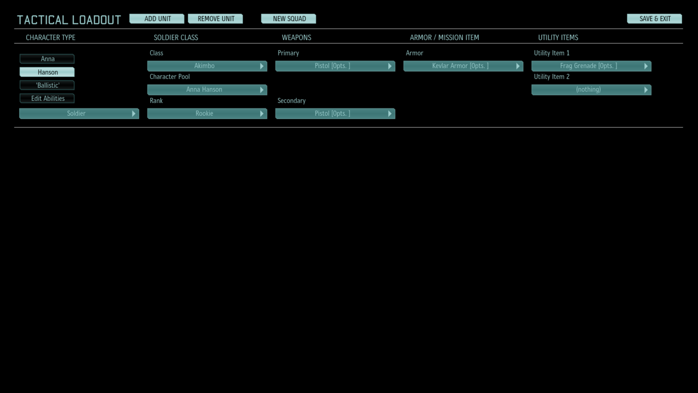Click the 'Ballistic' nickname button

pyautogui.click(x=47, y=85)
